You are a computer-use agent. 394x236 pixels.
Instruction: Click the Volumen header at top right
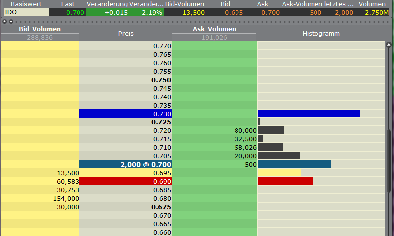[372, 4]
